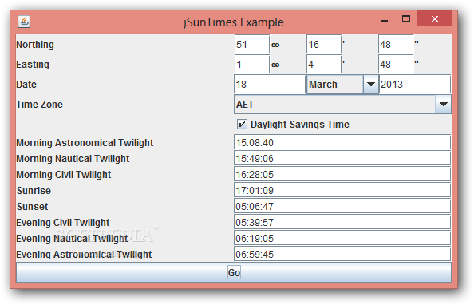Click the Morning Nautical Twilight label
Viewport: 474px width, 305px height.
[73, 159]
